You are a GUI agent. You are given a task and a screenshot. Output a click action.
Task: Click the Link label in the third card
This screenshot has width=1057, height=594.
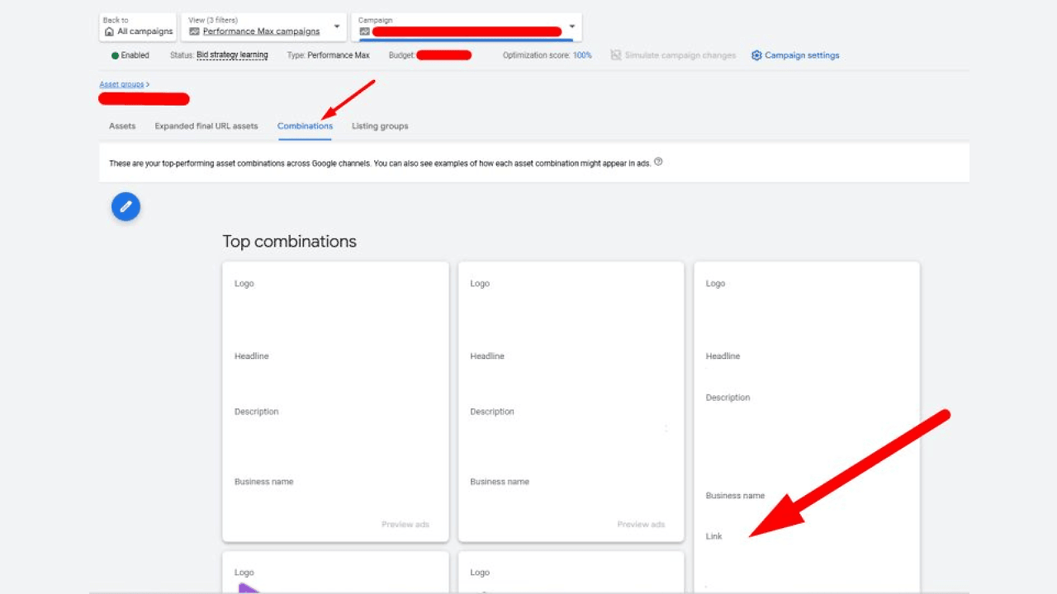[x=714, y=536]
